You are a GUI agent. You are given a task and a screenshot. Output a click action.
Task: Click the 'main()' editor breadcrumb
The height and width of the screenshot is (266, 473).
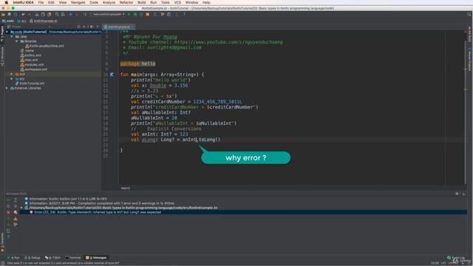[x=126, y=188]
